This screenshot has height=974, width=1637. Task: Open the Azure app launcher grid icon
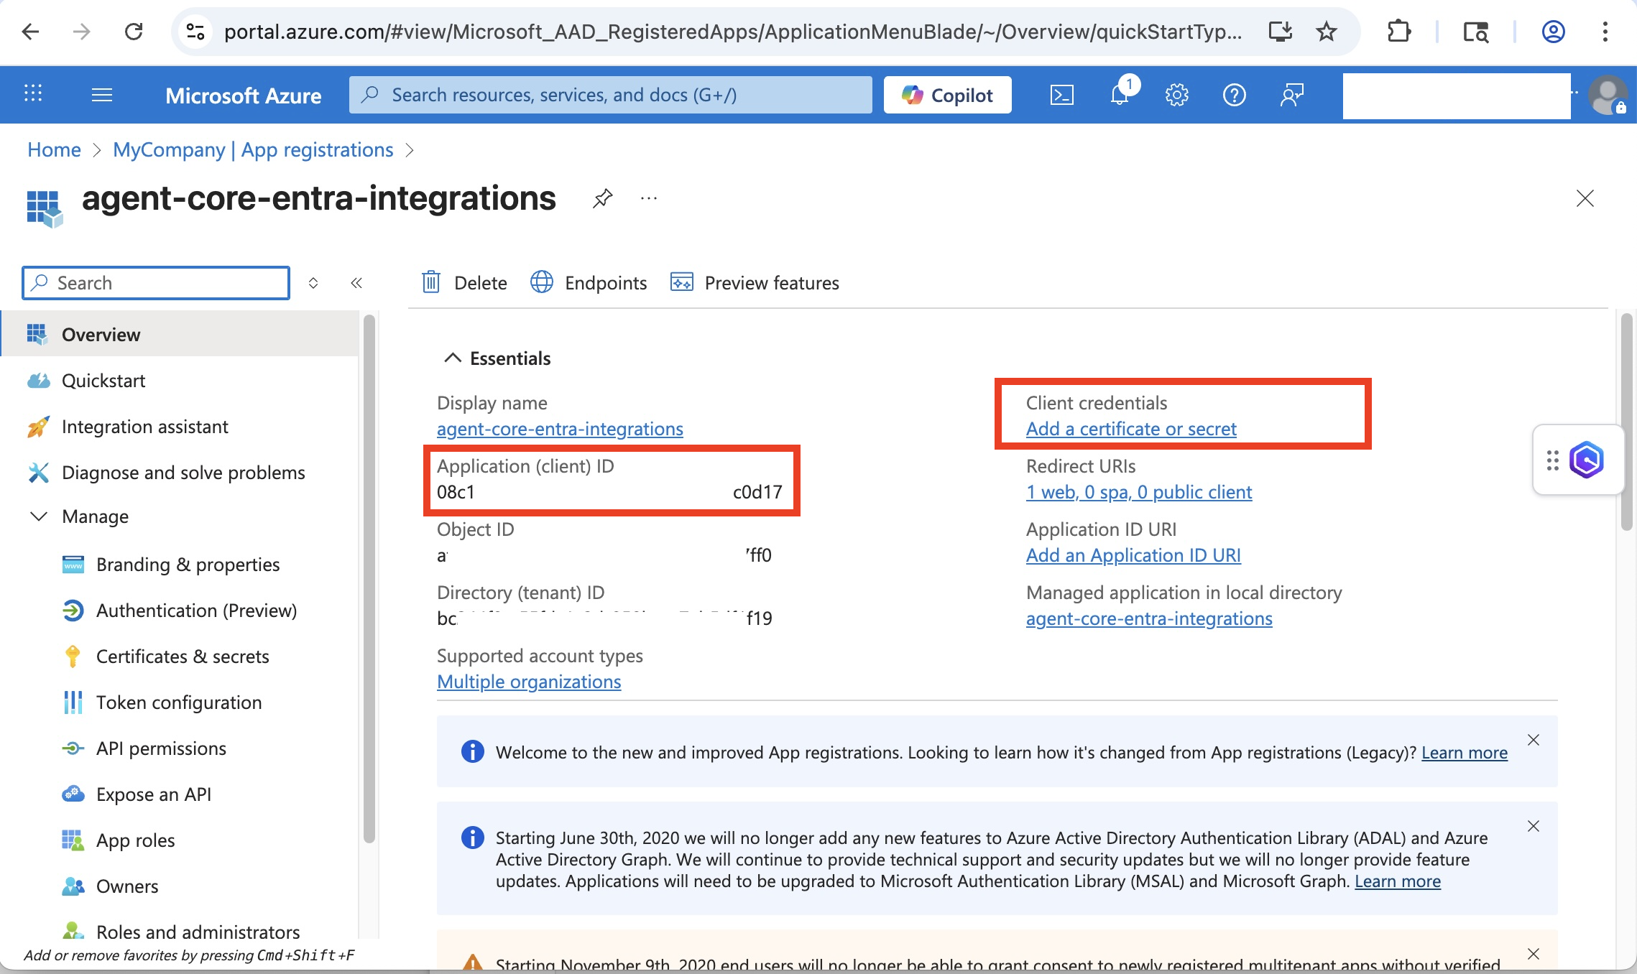33,94
